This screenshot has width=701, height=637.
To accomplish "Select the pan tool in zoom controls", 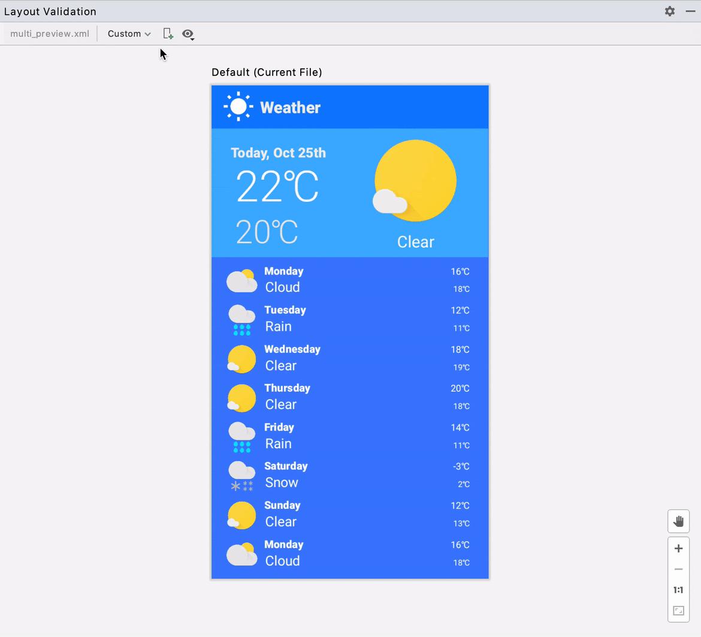I will [x=678, y=521].
